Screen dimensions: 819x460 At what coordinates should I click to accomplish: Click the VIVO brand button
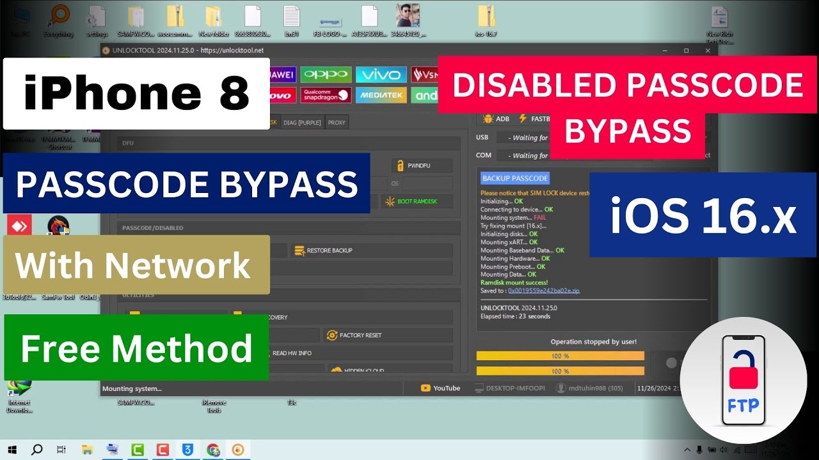click(381, 75)
